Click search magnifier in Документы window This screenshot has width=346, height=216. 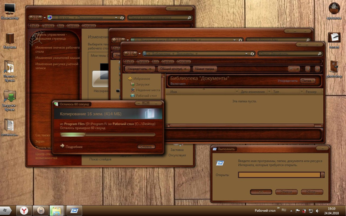pos(319,54)
